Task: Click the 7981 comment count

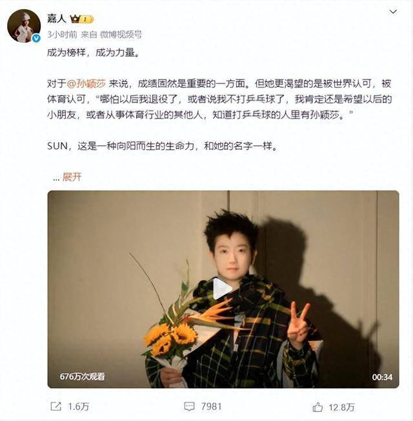Action: pos(211,407)
